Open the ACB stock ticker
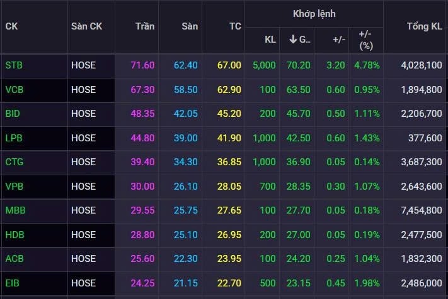 [13, 258]
